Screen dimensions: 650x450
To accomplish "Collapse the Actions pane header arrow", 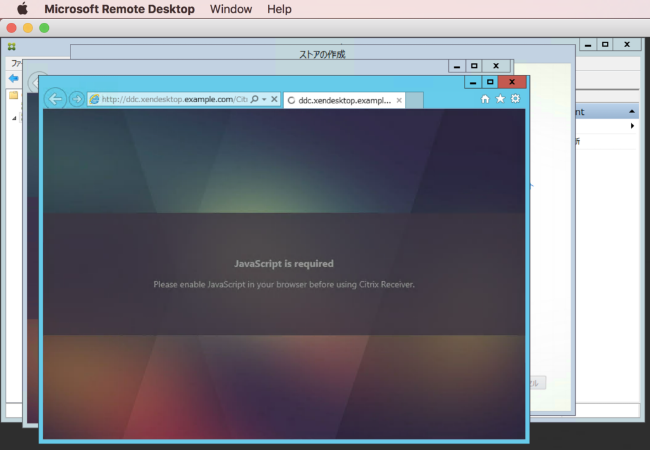I will coord(632,111).
